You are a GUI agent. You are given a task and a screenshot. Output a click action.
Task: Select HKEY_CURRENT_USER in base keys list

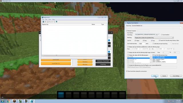pyautogui.click(x=164, y=58)
